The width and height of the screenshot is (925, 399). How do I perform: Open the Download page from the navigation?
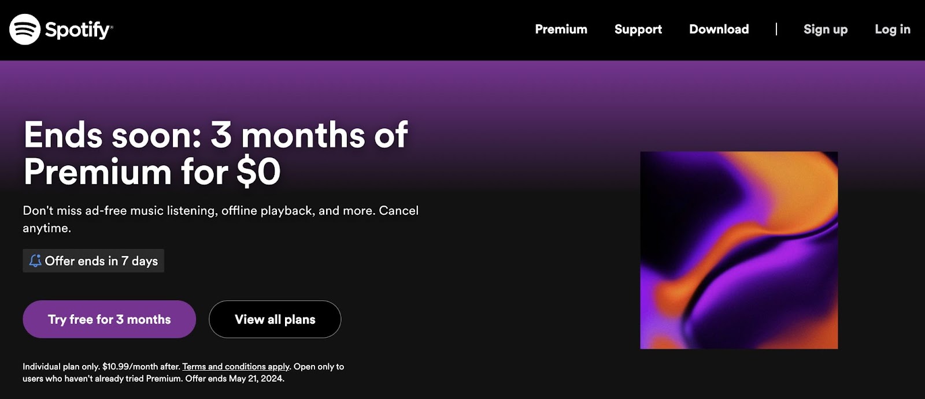(719, 29)
